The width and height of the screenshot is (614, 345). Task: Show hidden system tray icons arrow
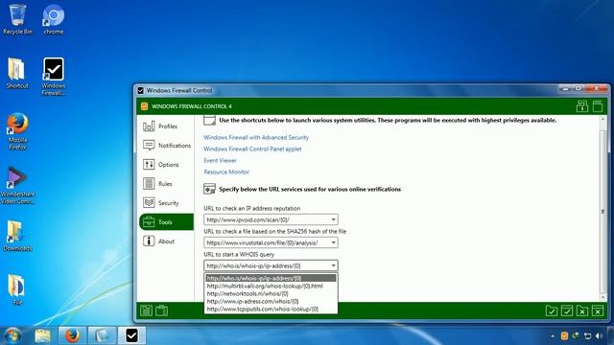tap(553, 336)
